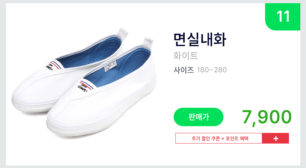Click the 사이즈 label
Image resolution: width=306 pixels, height=168 pixels.
click(x=184, y=70)
